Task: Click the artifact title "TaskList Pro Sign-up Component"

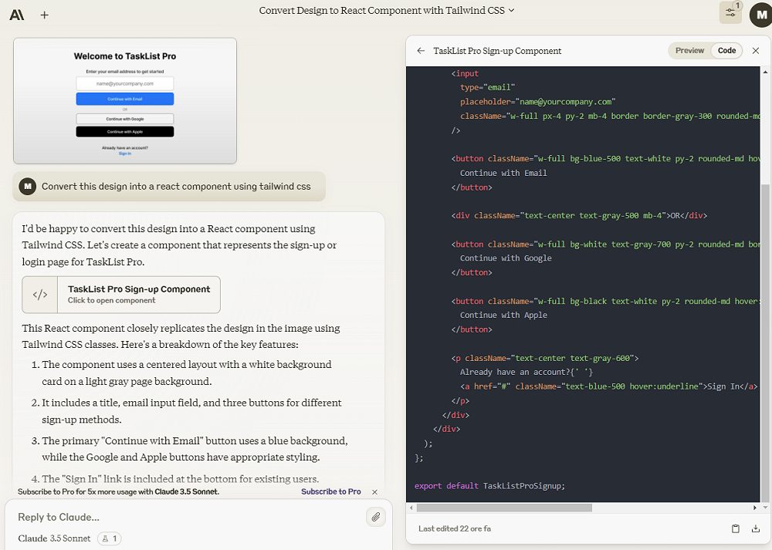Action: click(497, 51)
